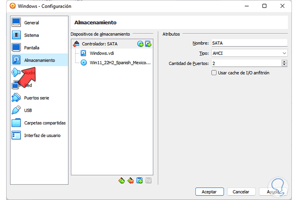Open the Interfaz de usuario category
Screen dimensions: 298x200
pyautogui.click(x=39, y=136)
